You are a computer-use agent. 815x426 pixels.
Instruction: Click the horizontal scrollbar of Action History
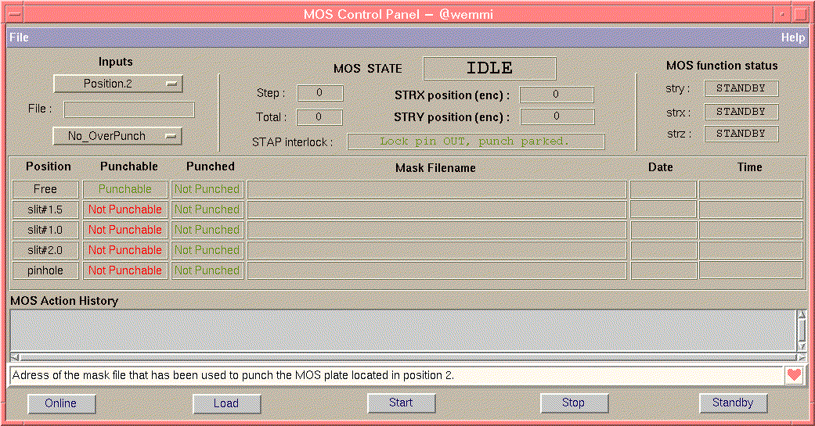click(x=402, y=357)
